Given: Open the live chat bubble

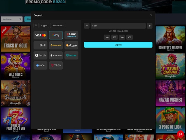Looking at the screenshot, I should click(180, 134).
